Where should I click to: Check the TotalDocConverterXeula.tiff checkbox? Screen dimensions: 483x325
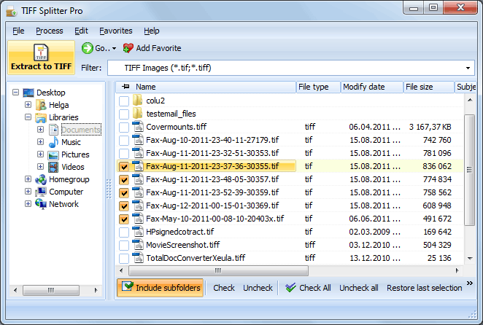click(124, 258)
